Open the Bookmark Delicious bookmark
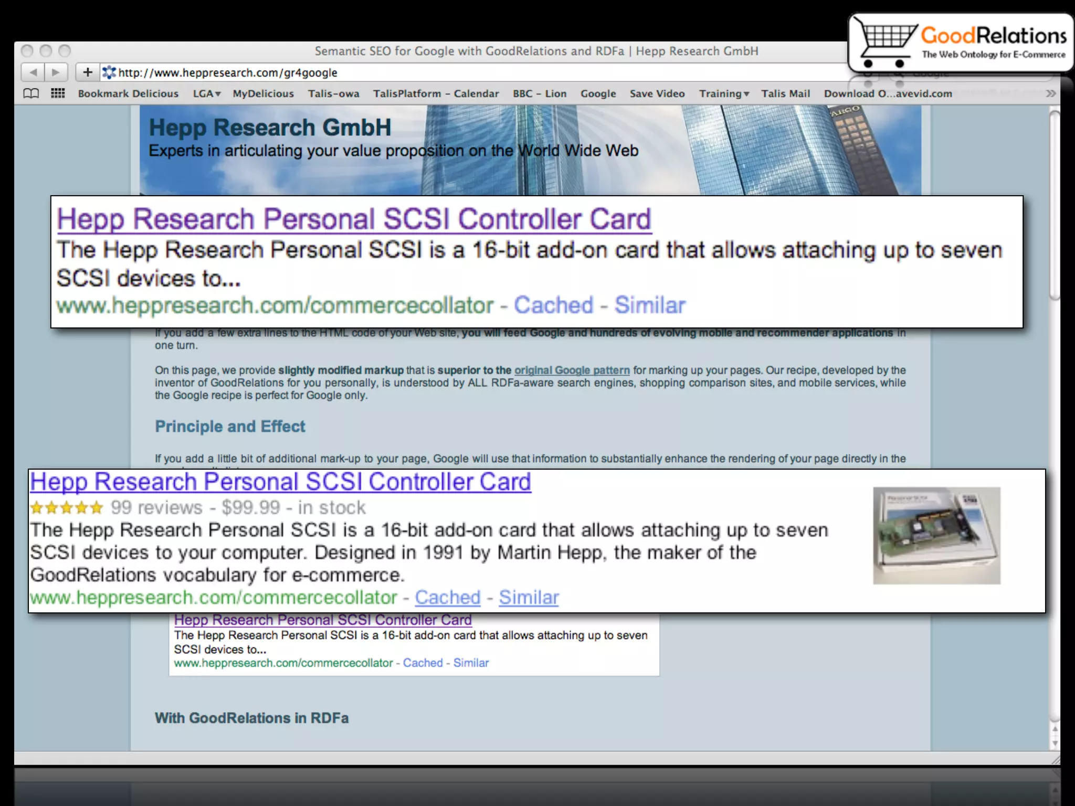The image size is (1075, 806). [128, 94]
